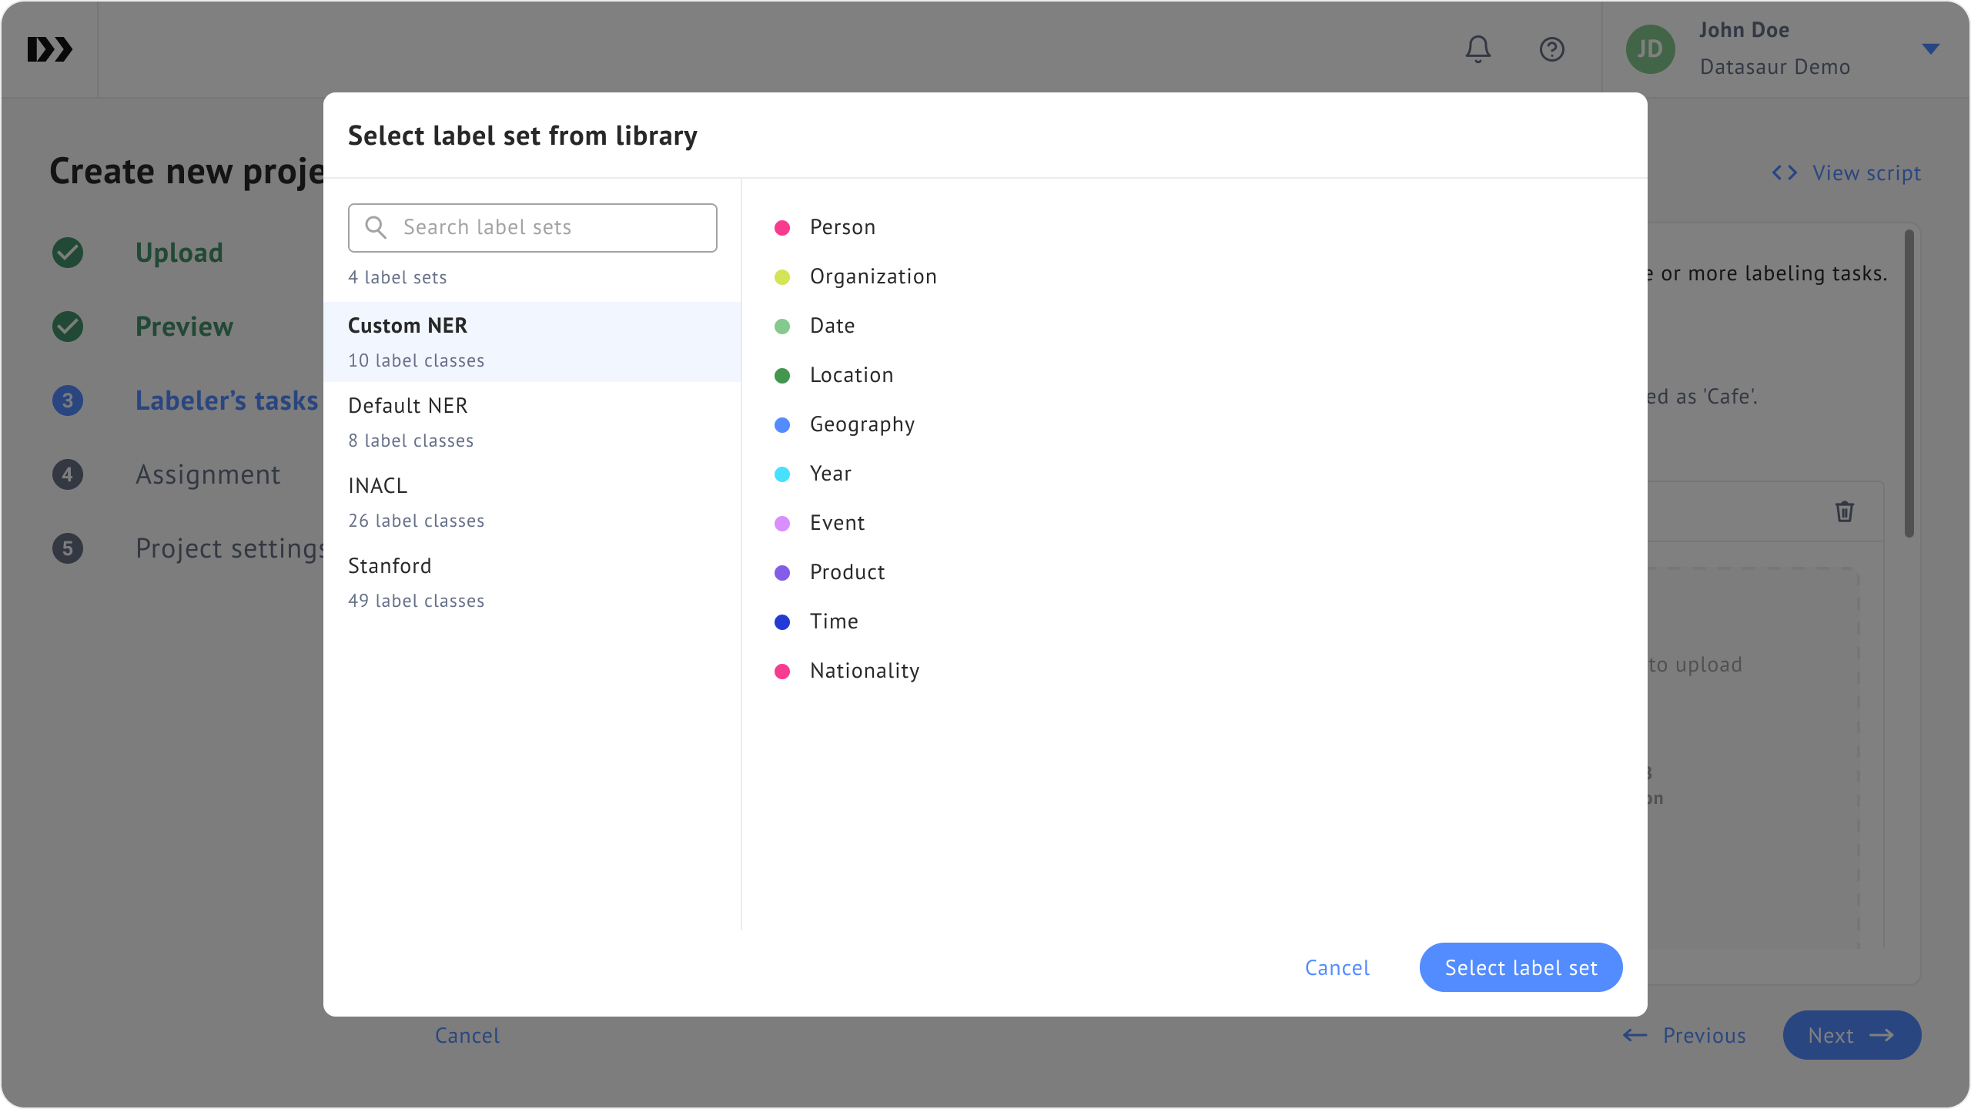Click the Upload step checkmark icon
1971x1109 pixels.
pyautogui.click(x=68, y=253)
